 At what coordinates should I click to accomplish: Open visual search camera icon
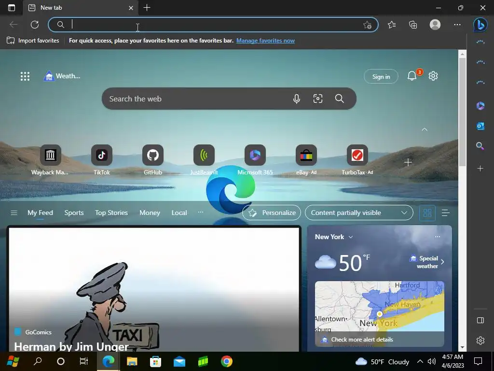(x=317, y=99)
